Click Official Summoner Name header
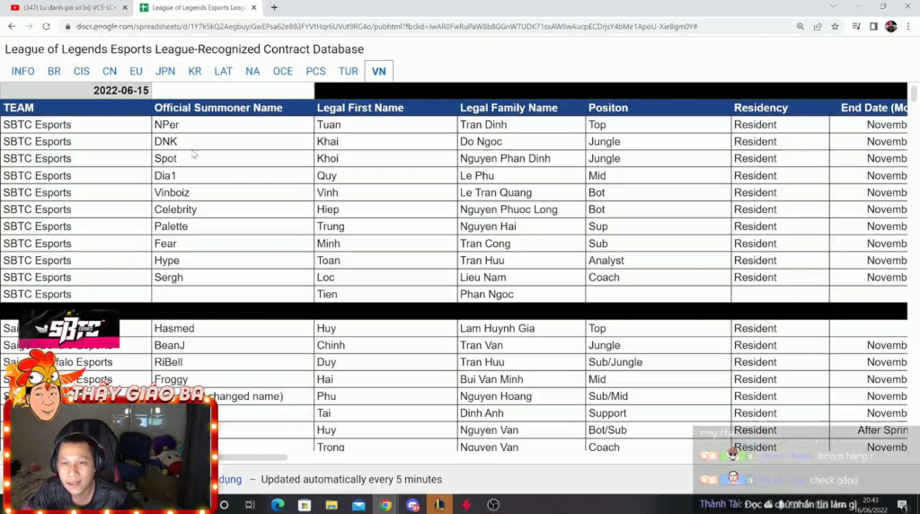This screenshot has height=514, width=920. 233,107
